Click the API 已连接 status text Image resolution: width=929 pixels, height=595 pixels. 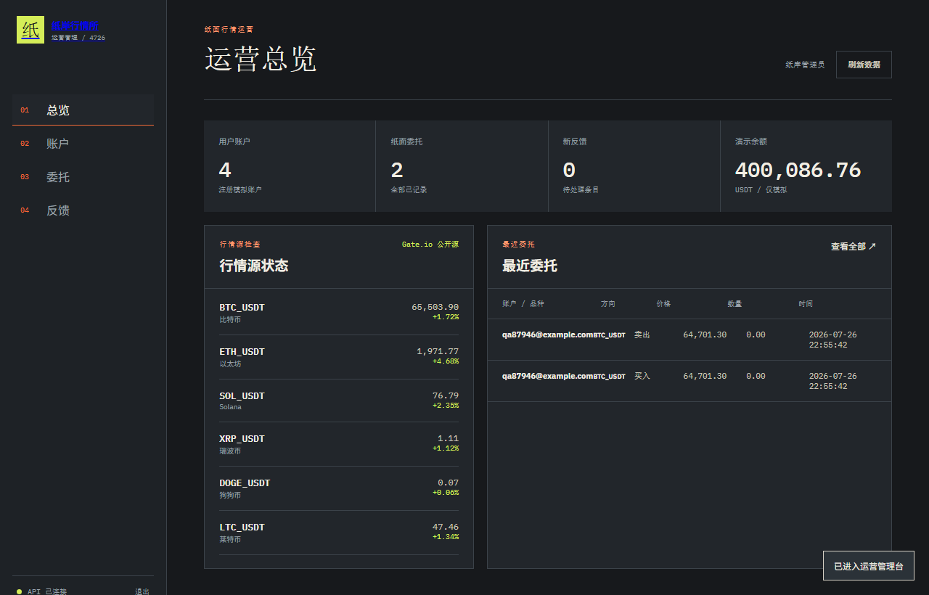pyautogui.click(x=47, y=591)
